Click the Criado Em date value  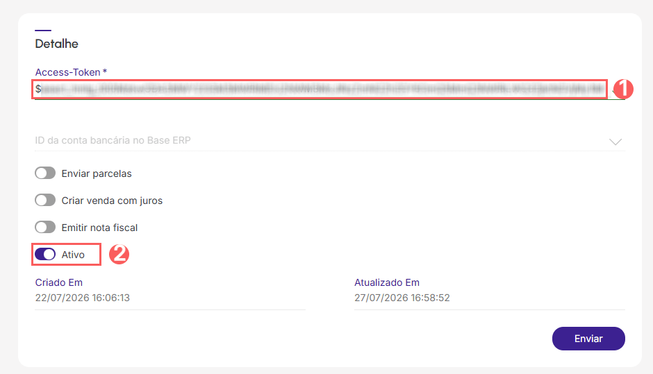point(83,298)
